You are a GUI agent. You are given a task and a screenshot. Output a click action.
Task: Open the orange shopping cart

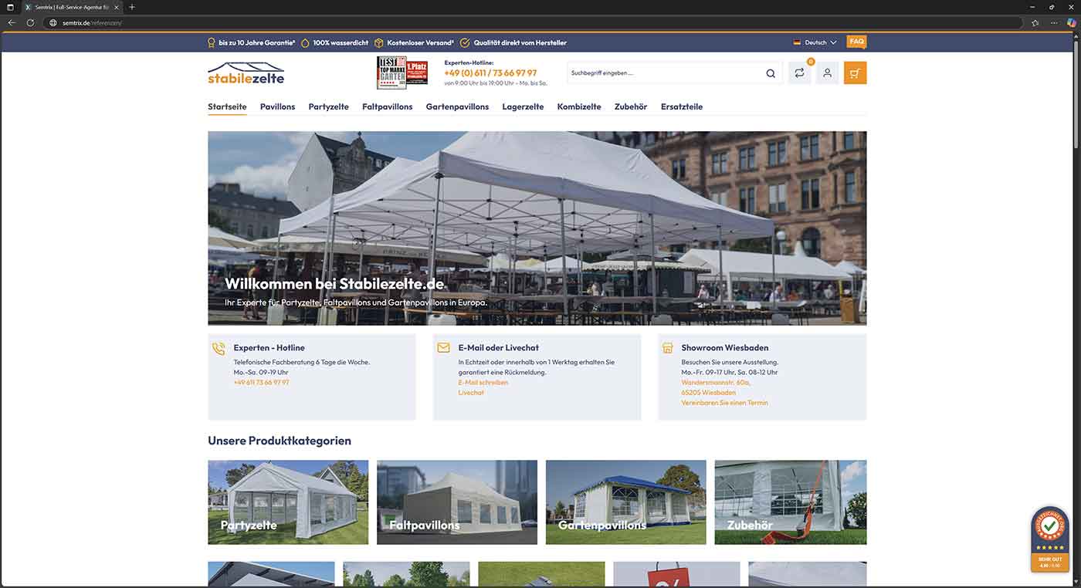click(x=855, y=73)
